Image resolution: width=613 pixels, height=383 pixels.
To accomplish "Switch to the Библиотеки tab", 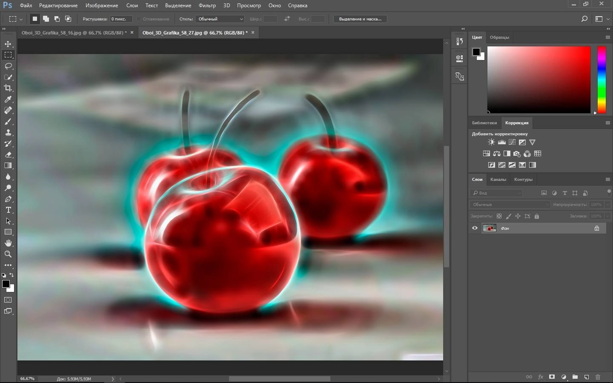I will (x=484, y=123).
